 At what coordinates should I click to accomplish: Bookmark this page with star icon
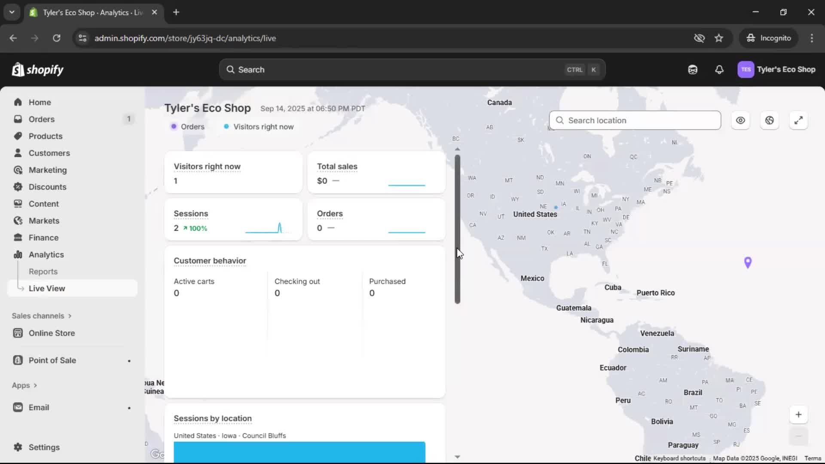coord(719,38)
